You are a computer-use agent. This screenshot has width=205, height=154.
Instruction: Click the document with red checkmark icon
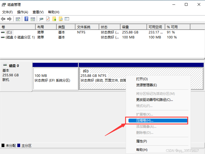[48, 19]
